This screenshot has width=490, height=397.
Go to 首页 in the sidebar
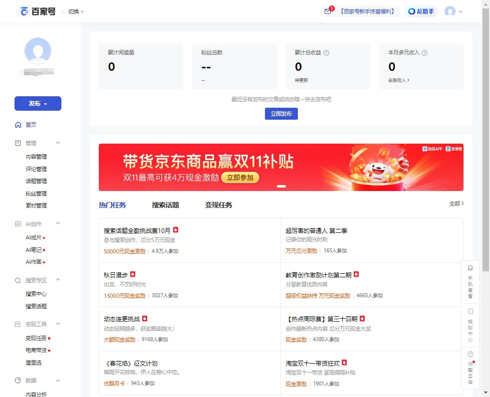click(31, 125)
